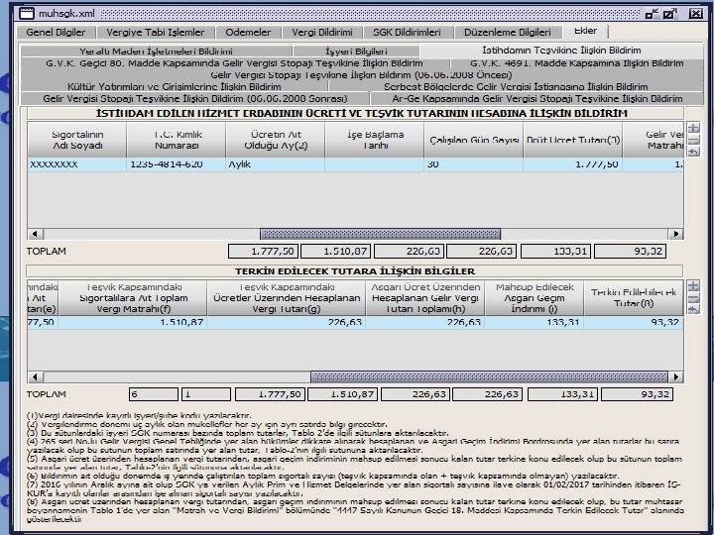Click Ücretler Üzerinden Hesaplanan Vergi Tutarı(g) header
Image resolution: width=714 pixels, height=535 pixels.
(x=287, y=298)
